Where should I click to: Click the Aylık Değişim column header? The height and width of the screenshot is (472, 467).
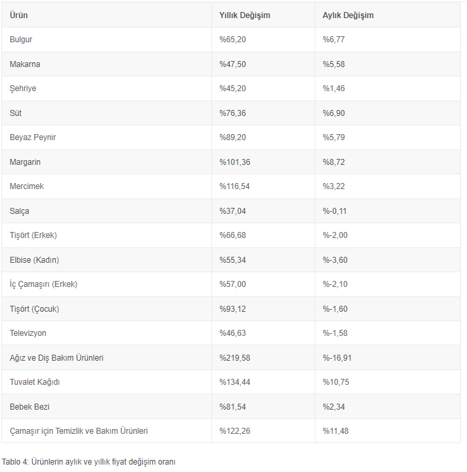(348, 15)
